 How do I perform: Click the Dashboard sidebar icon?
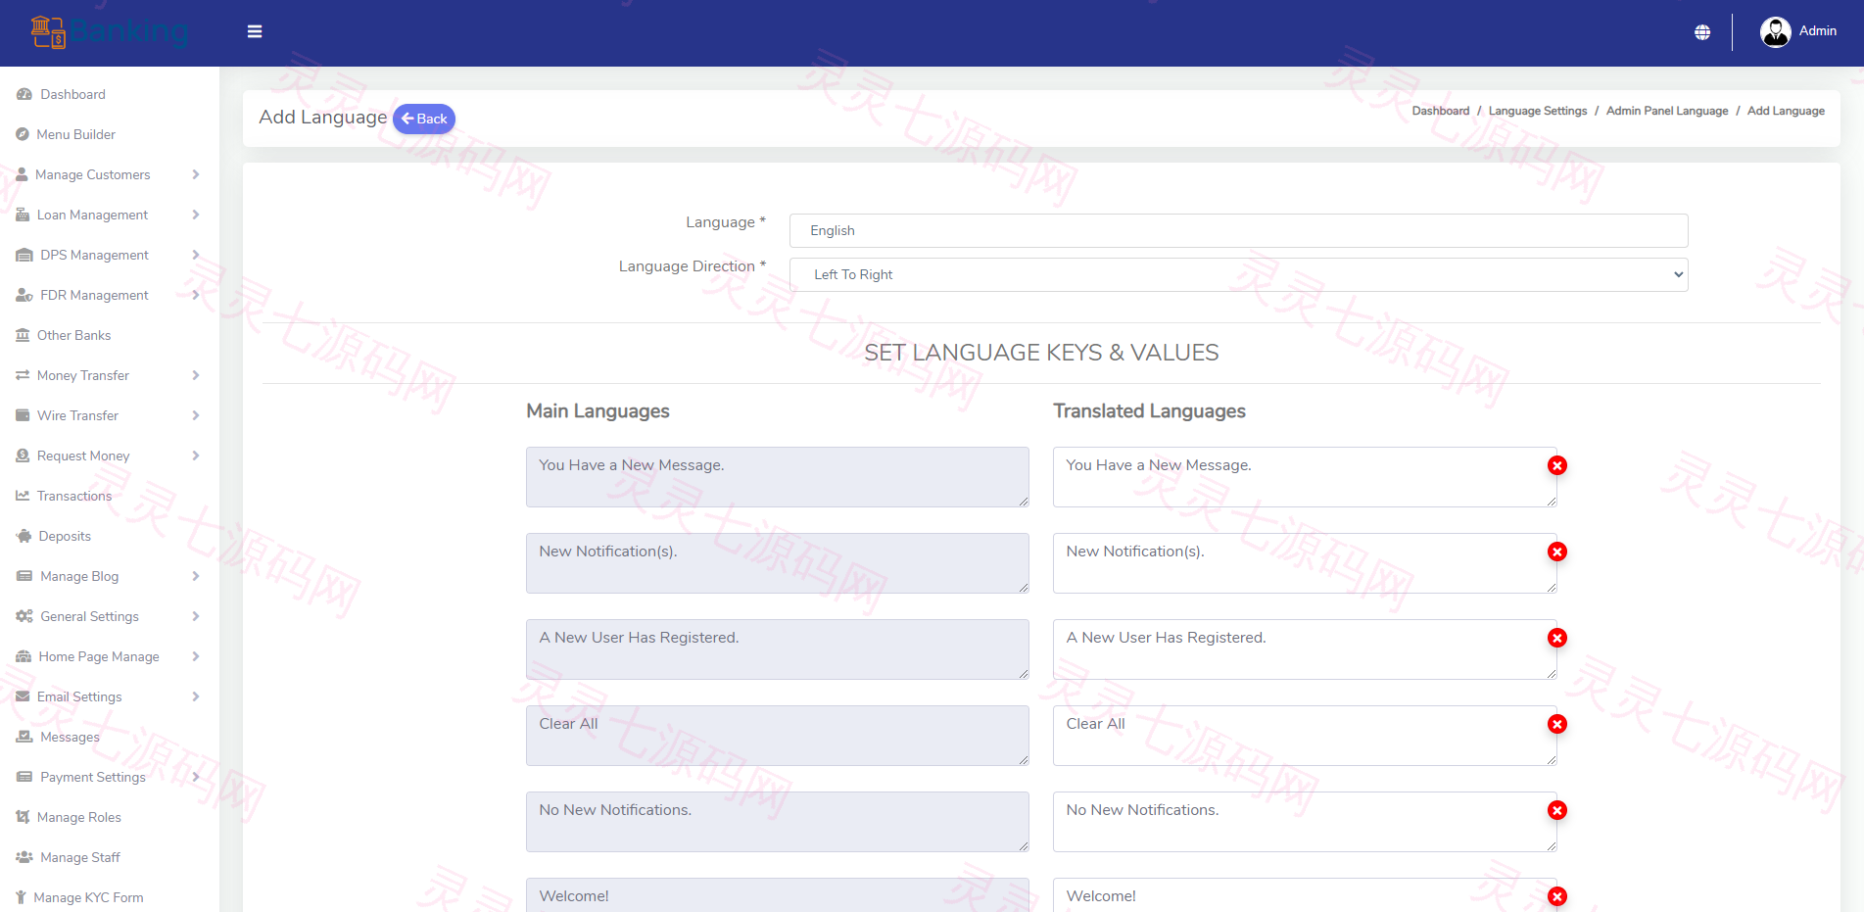point(24,94)
